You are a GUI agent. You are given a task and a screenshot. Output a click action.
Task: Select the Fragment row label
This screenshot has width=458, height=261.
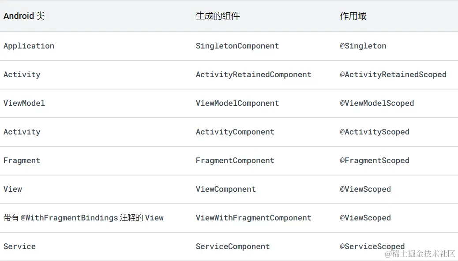pyautogui.click(x=22, y=160)
